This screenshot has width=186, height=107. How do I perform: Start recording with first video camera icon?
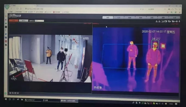(x=169, y=21)
